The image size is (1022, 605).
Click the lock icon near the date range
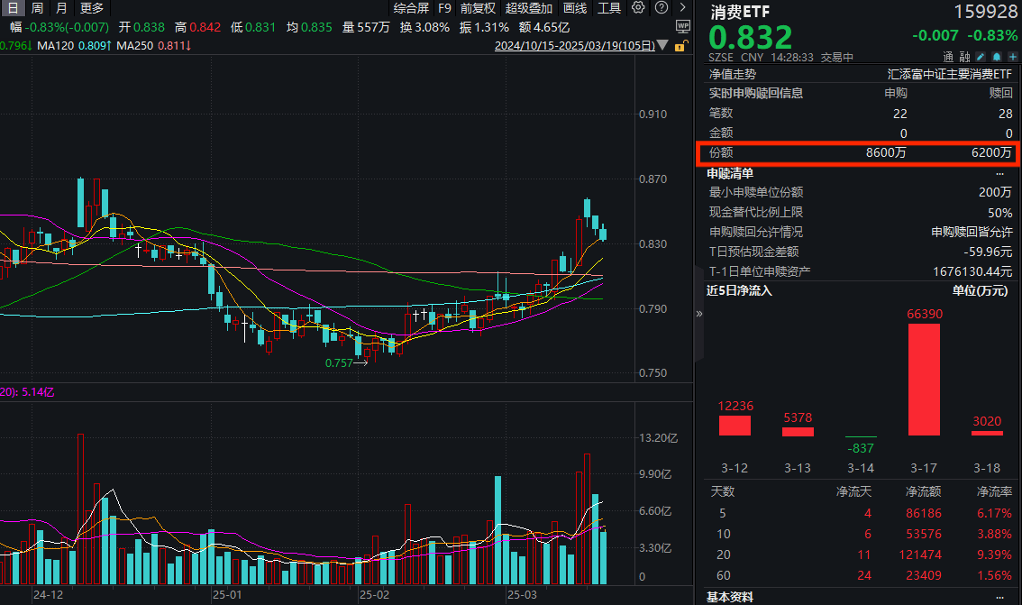click(680, 45)
